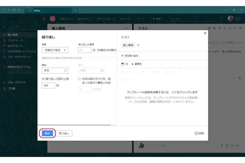Open 個人専用 panel options ellipsis
This screenshot has height=163, width=245.
(126, 28)
